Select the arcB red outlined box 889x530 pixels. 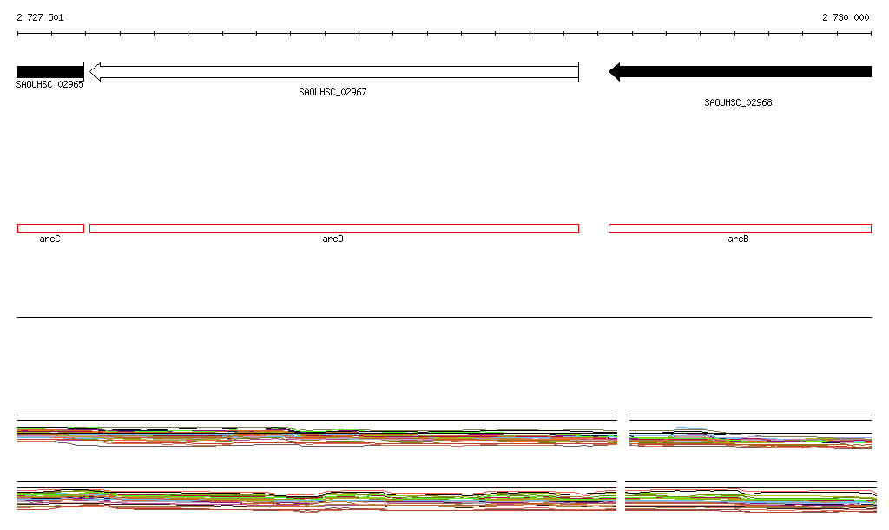(x=740, y=229)
